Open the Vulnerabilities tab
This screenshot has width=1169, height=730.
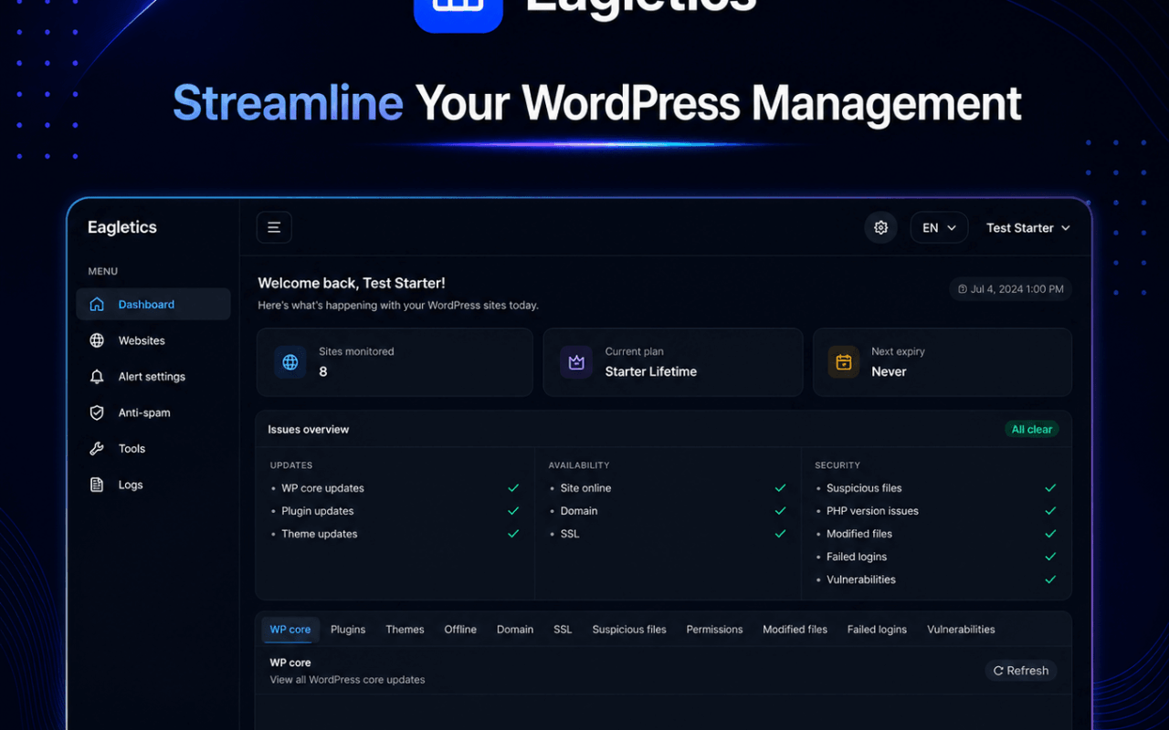961,630
